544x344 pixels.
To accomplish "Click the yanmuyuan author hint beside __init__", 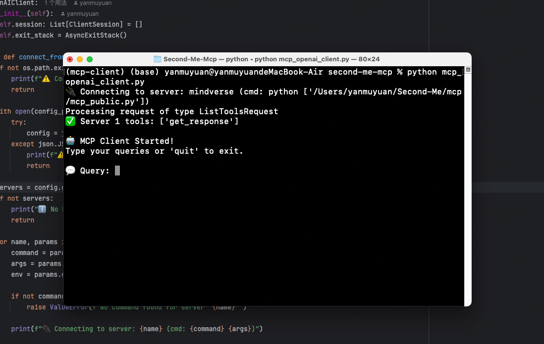I will pyautogui.click(x=80, y=14).
